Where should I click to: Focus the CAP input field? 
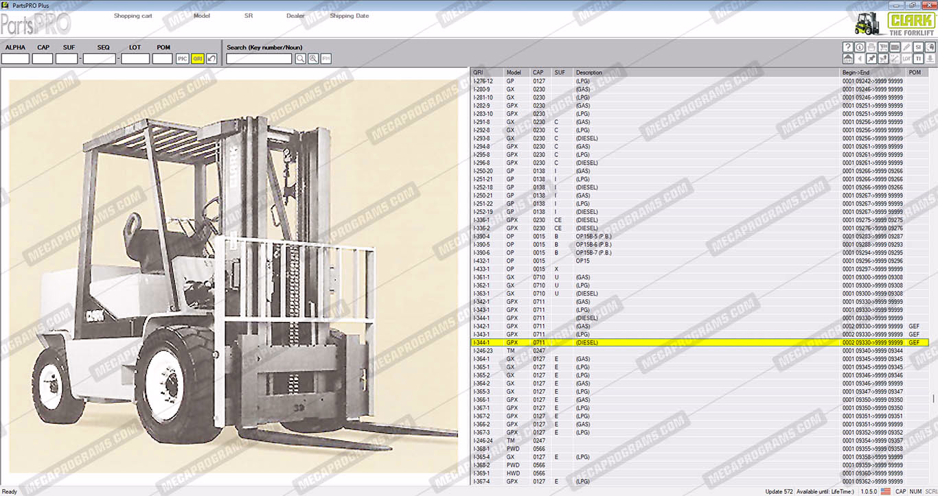tap(43, 59)
